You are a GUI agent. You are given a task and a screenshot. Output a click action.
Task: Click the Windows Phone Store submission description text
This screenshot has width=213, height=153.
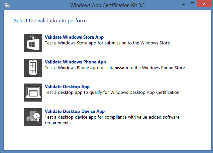tap(115, 67)
